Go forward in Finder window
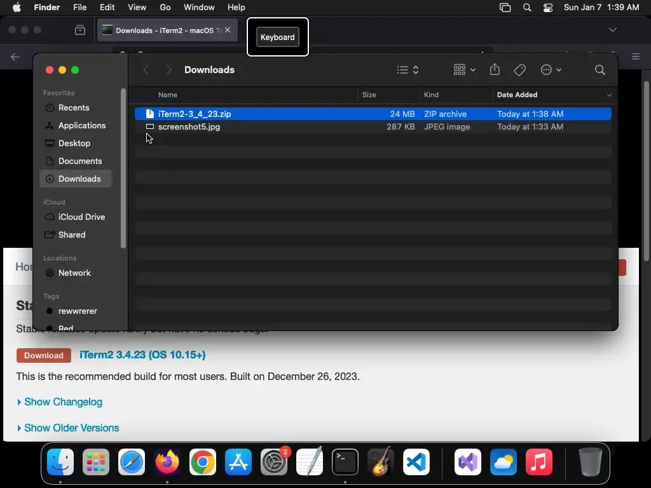This screenshot has height=488, width=651. click(168, 70)
